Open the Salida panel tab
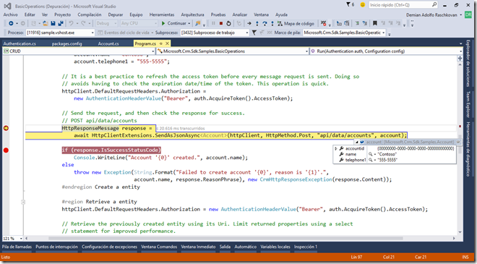The width and height of the screenshot is (477, 264). tap(225, 247)
